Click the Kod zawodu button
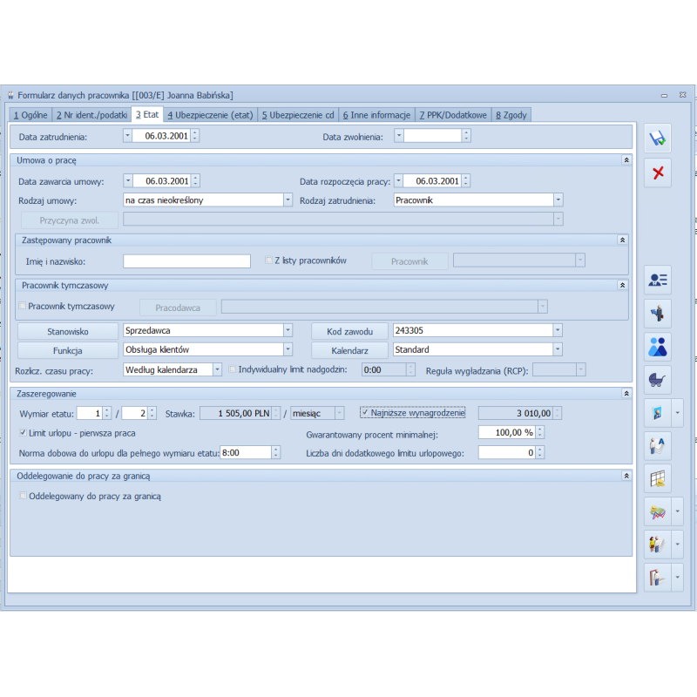 click(x=351, y=331)
